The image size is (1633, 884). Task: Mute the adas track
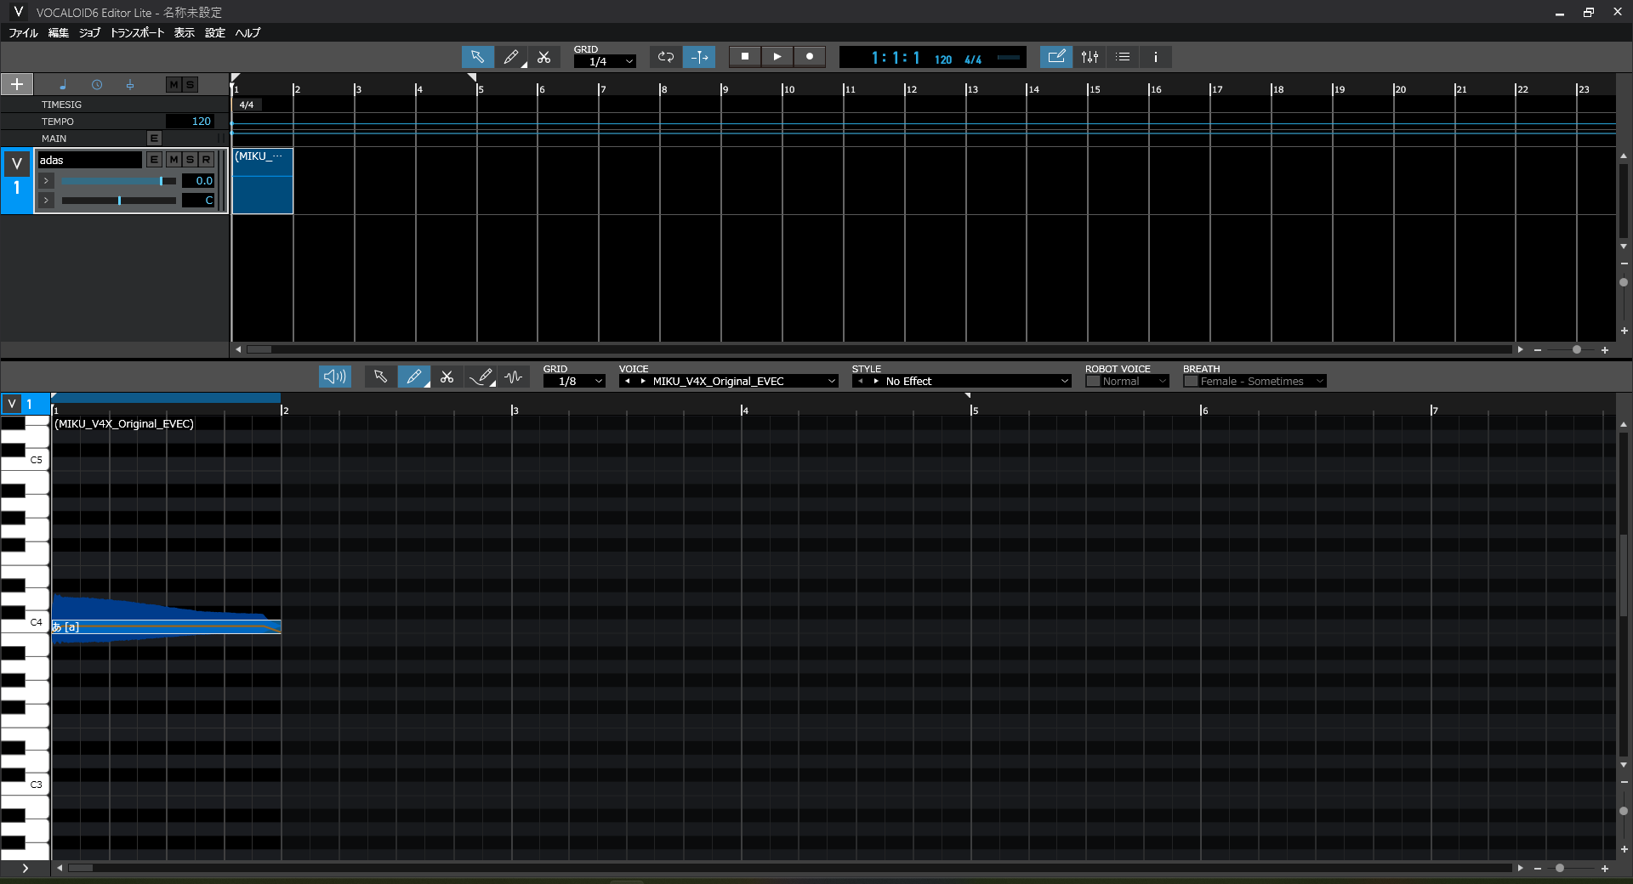[174, 160]
